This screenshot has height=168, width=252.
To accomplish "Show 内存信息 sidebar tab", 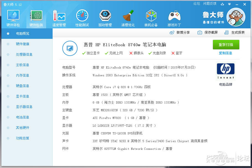I will pyautogui.click(x=27, y=75).
